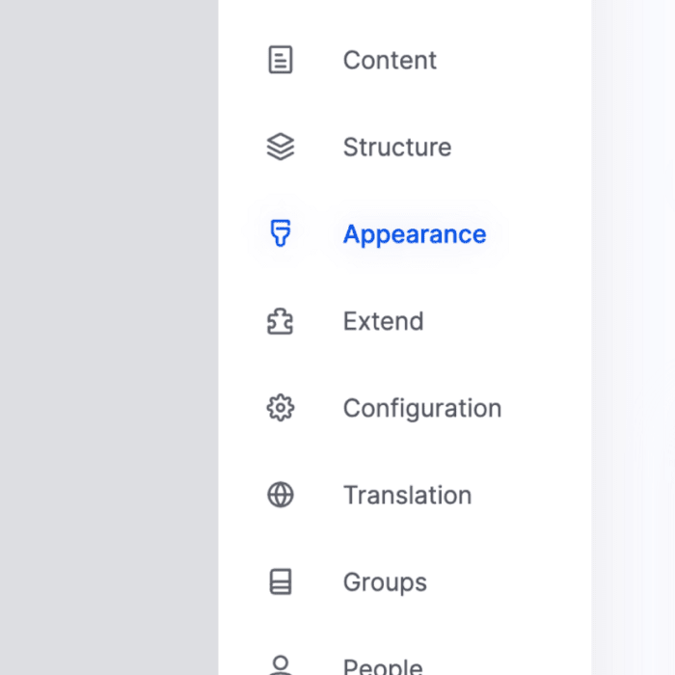The width and height of the screenshot is (675, 675).
Task: Click the Structure layers icon
Action: (x=280, y=148)
